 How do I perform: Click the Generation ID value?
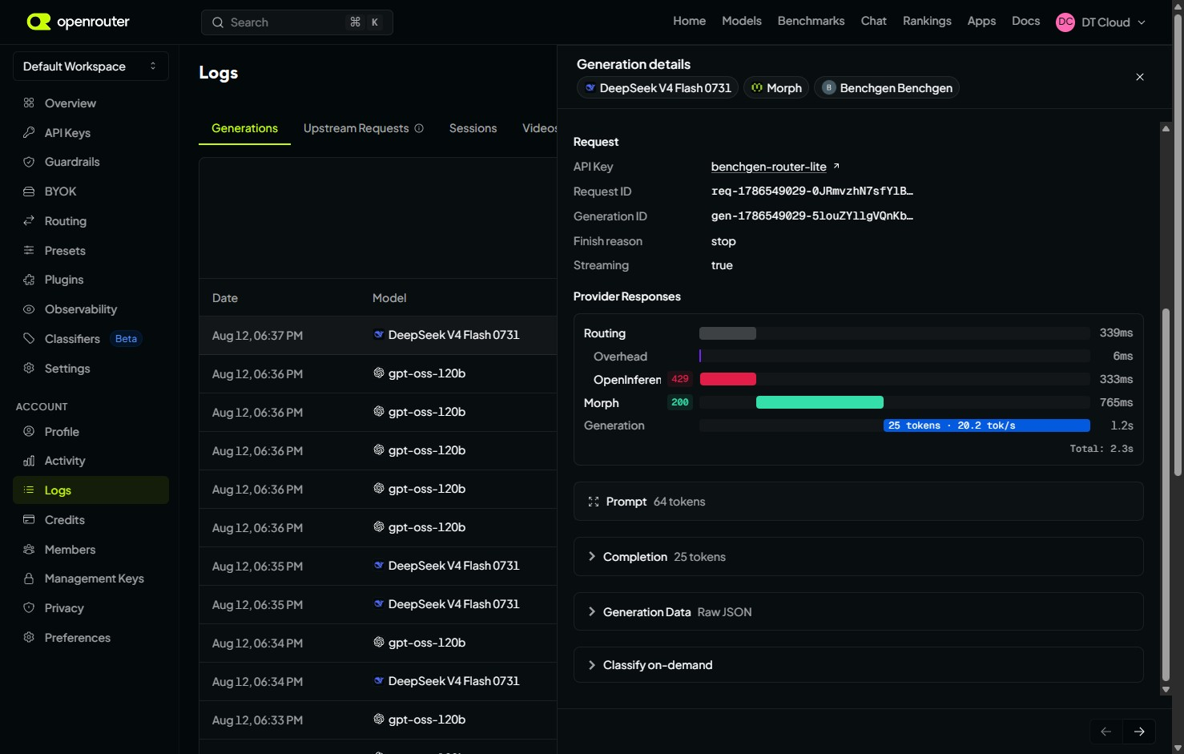[811, 216]
